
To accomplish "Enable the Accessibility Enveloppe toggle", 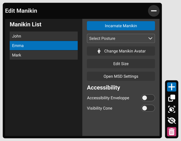I will point(148,98).
